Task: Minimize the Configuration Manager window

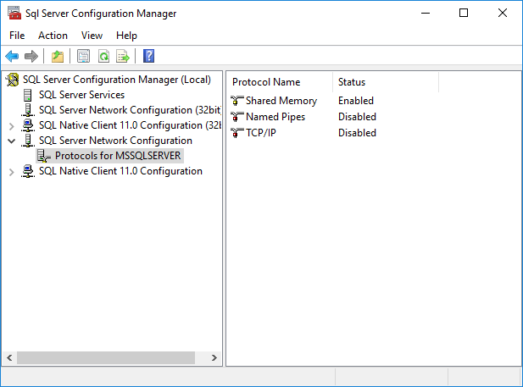Action: point(426,13)
